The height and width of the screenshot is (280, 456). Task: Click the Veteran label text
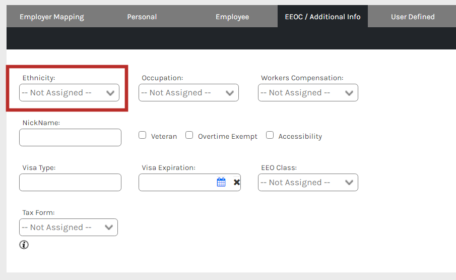click(x=164, y=136)
